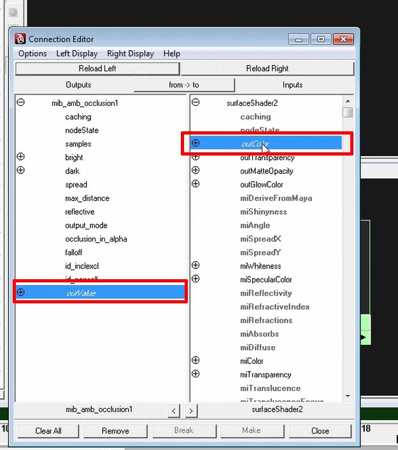Expand the miColor attribute
Viewport: 398px width, 450px height.
(195, 360)
